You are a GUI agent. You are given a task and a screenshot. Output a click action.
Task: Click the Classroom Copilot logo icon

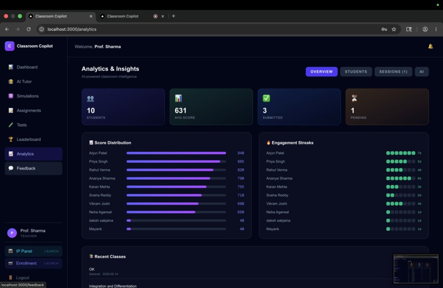point(9,46)
